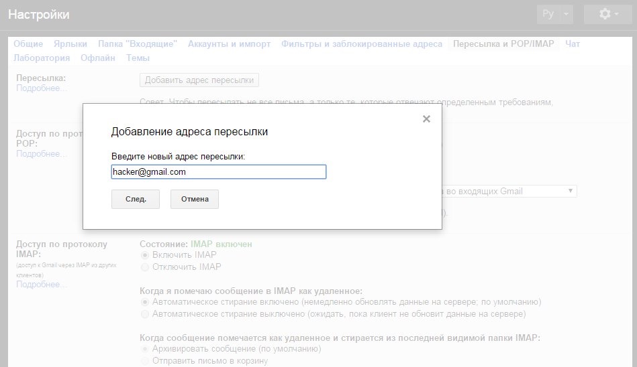637x367 pixels.
Task: Select Отправить письмо в корзину option
Action: point(144,361)
